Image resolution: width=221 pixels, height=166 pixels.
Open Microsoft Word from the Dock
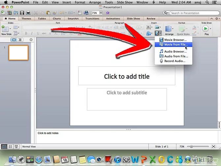pos(135,159)
